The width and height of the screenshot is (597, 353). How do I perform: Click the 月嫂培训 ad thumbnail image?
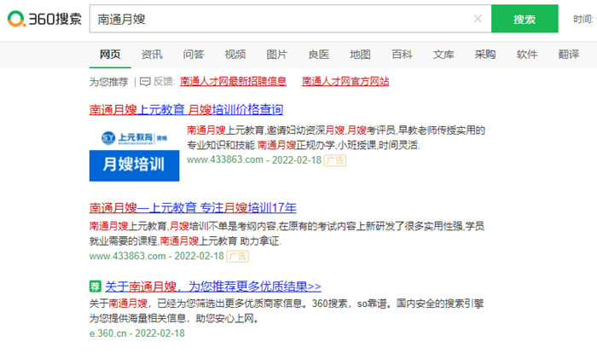135,153
